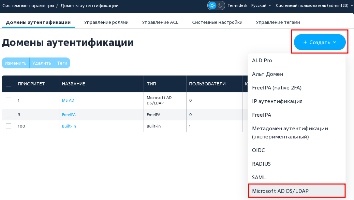Sort by the Тип column header
The height and width of the screenshot is (200, 354).
[151, 84]
